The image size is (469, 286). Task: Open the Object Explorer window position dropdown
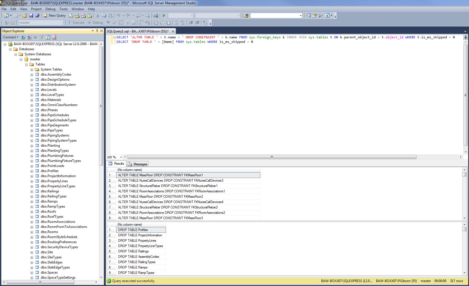coord(93,31)
